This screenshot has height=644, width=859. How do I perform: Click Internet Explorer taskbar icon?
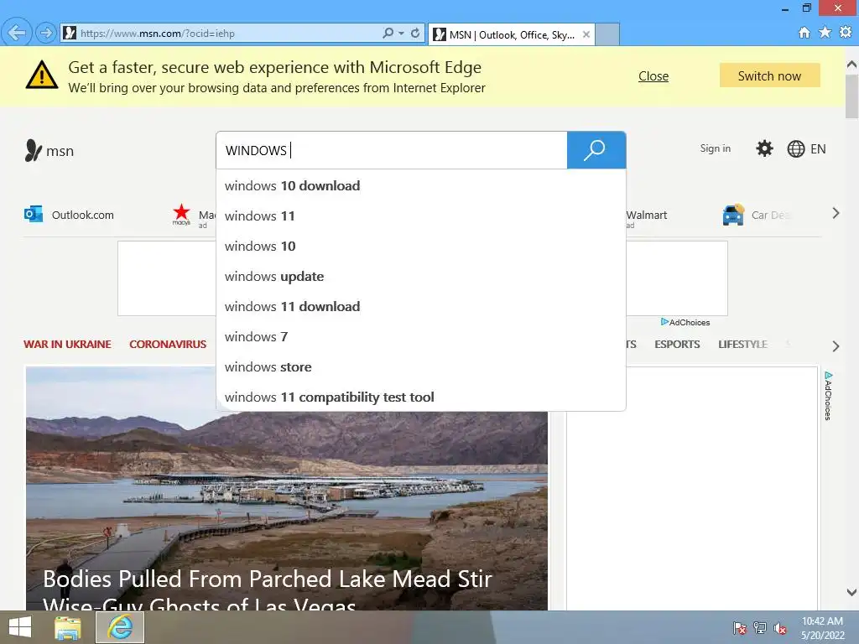tap(120, 627)
